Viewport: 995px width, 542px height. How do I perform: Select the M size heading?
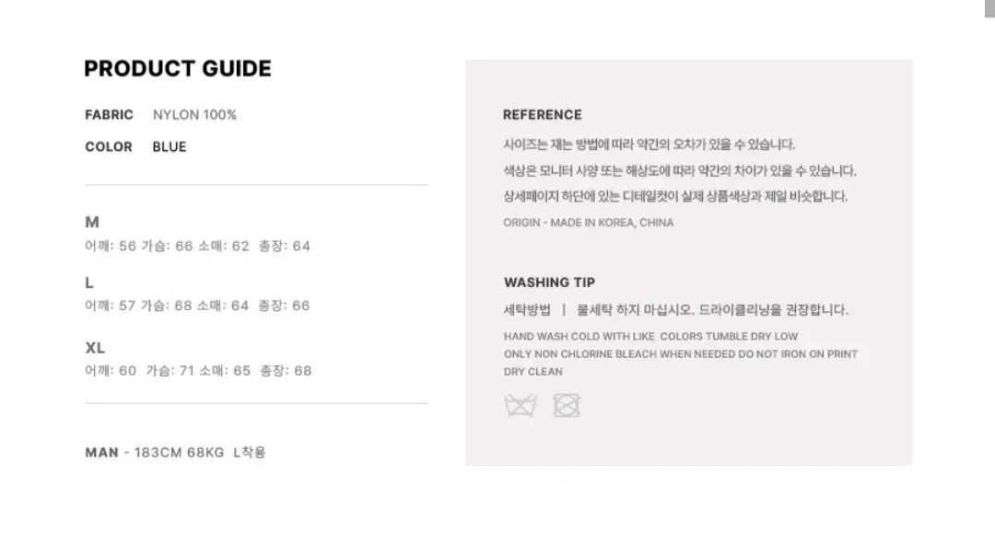click(x=92, y=222)
